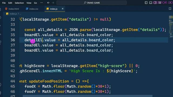Click 'foodX' on line 45
This screenshot has width=173, height=97.
[x=30, y=86]
